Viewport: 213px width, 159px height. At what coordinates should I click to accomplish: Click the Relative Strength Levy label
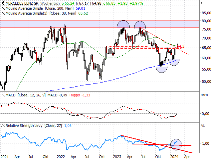click(x=24, y=126)
